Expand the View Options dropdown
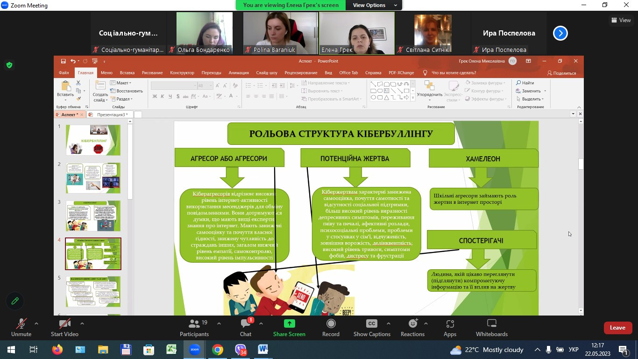This screenshot has height=359, width=638. (x=374, y=5)
